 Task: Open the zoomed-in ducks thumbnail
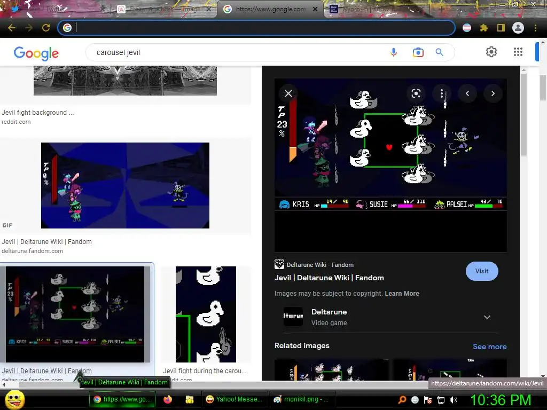click(x=206, y=314)
